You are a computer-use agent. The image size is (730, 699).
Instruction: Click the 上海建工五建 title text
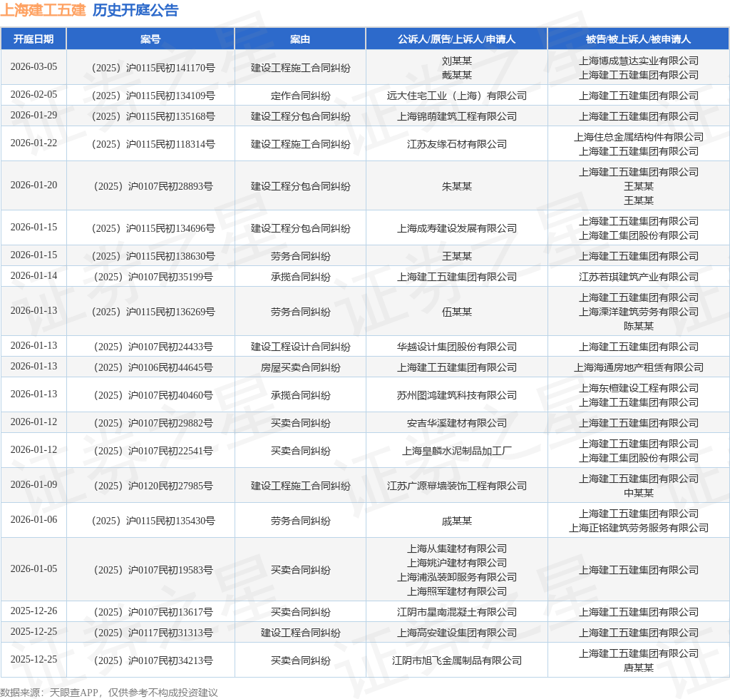tap(43, 10)
